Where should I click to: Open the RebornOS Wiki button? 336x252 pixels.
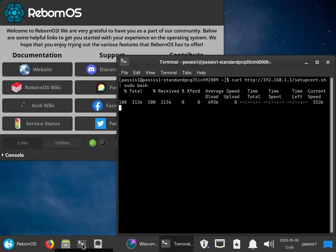pyautogui.click(x=37, y=87)
